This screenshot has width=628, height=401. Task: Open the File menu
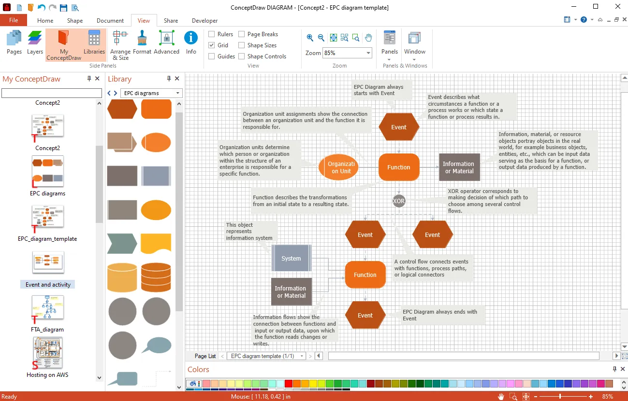14,20
